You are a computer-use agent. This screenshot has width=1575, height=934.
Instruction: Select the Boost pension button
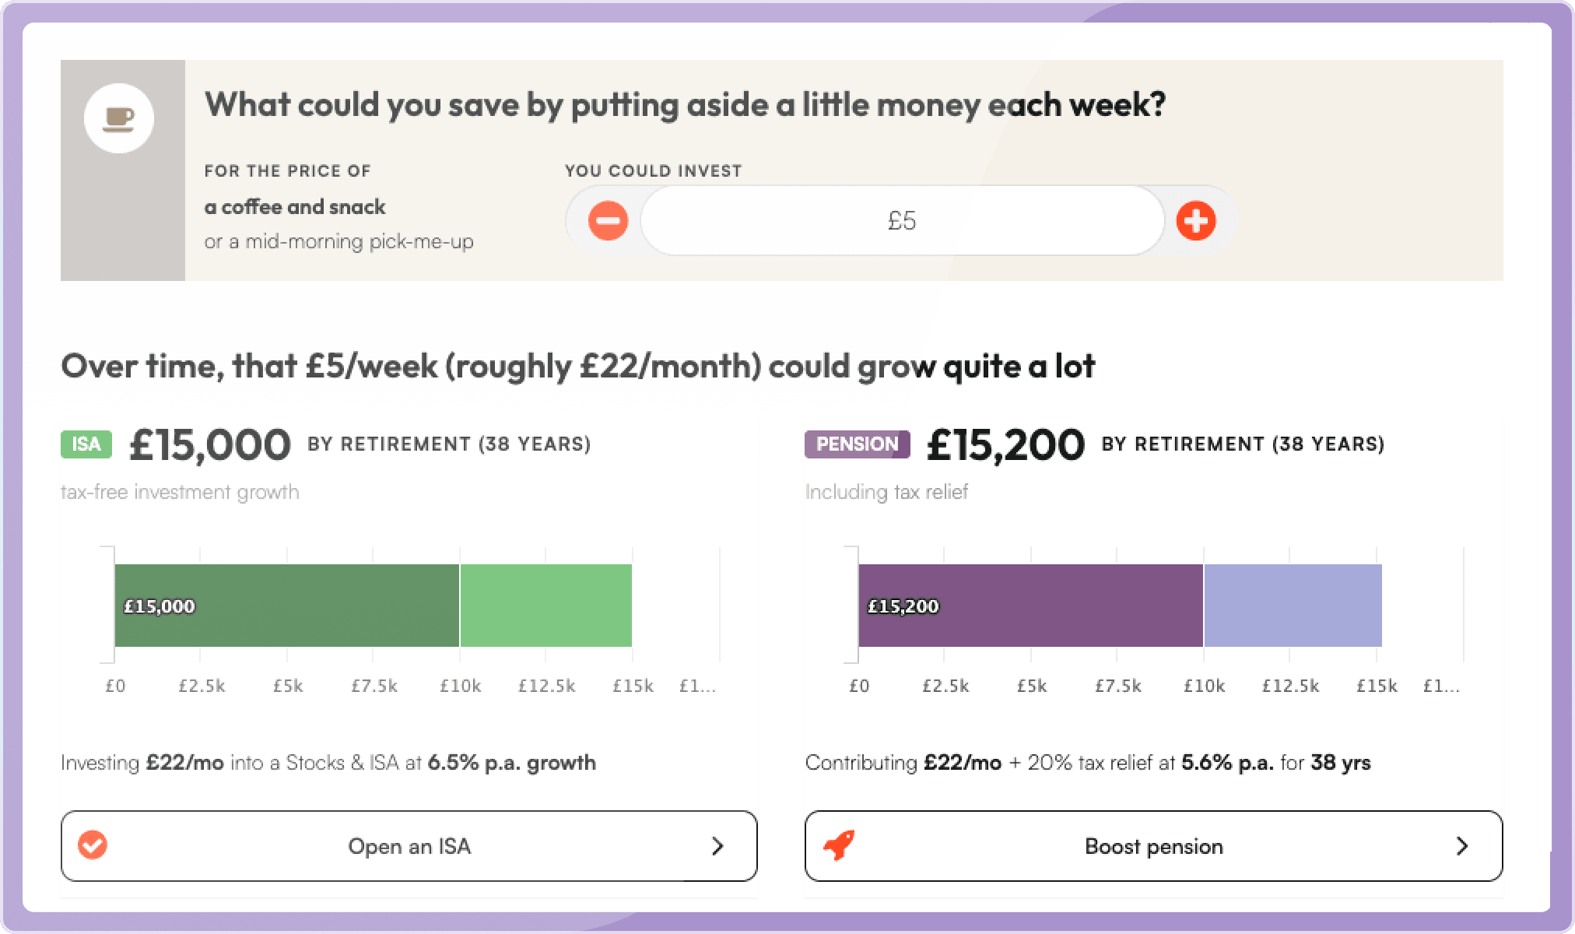pyautogui.click(x=1153, y=846)
